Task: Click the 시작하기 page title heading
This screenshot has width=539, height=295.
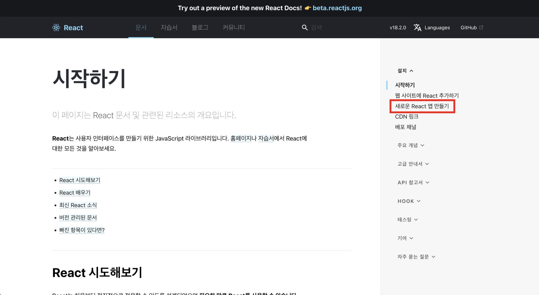Action: 89,79
